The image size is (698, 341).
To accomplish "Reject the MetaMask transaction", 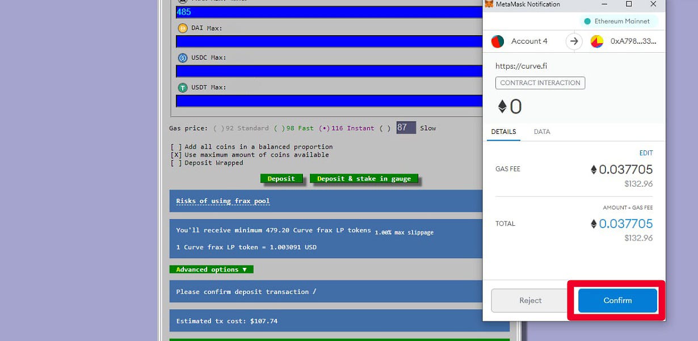I will coord(531,301).
